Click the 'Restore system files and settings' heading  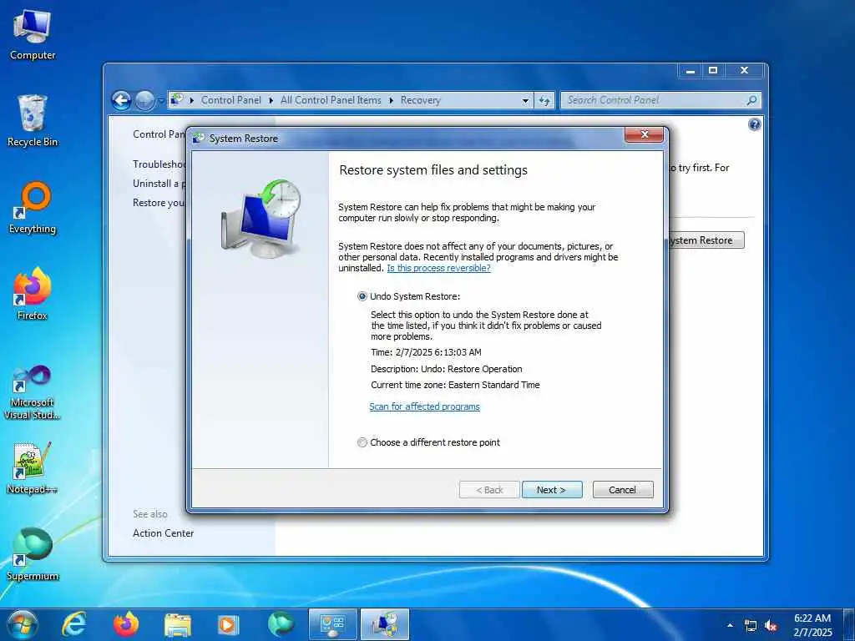tap(433, 170)
